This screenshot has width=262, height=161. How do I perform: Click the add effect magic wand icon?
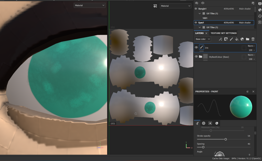pos(220,39)
